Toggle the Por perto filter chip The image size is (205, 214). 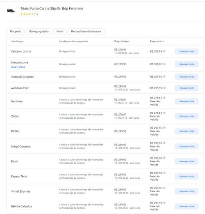point(16,32)
